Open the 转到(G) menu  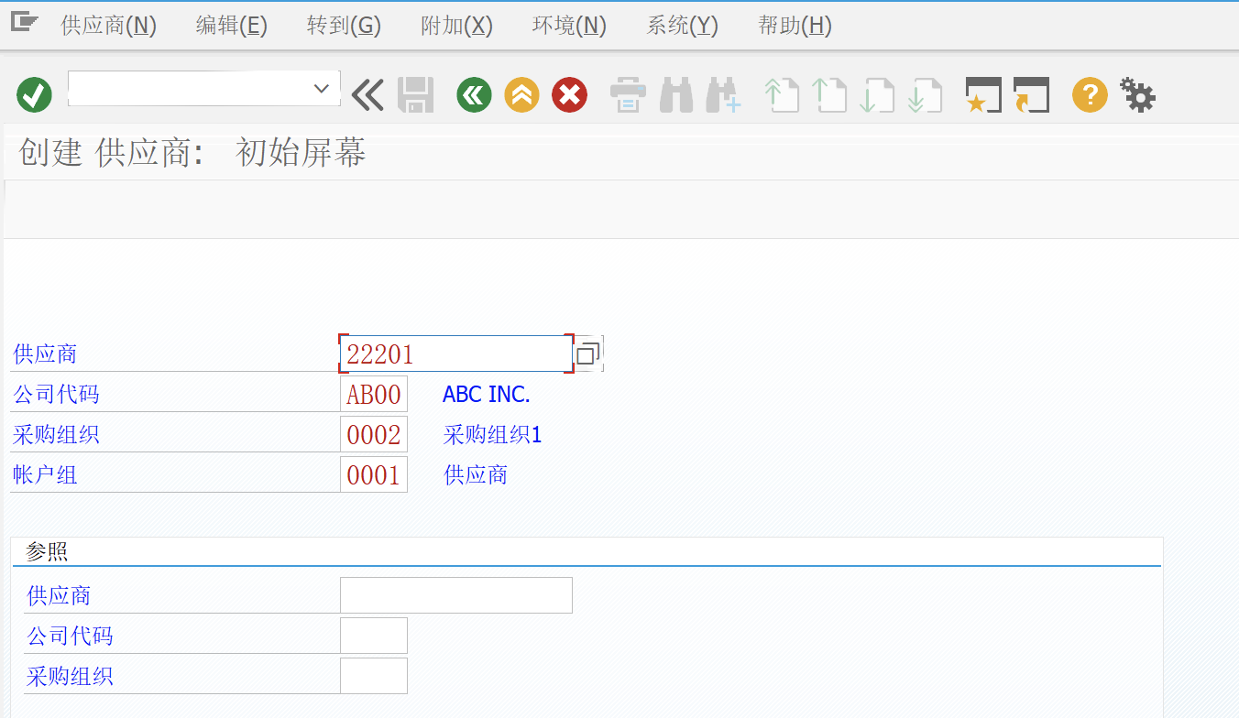344,26
